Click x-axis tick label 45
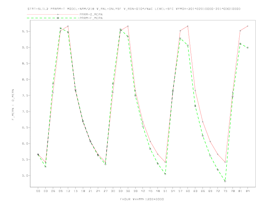The width and height of the screenshot is (270, 208). (x=150, y=191)
